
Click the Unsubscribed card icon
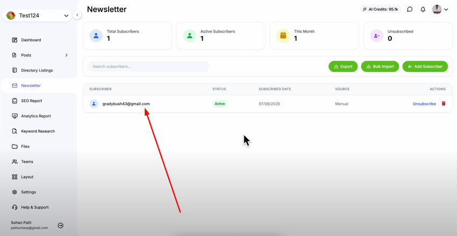tap(376, 35)
